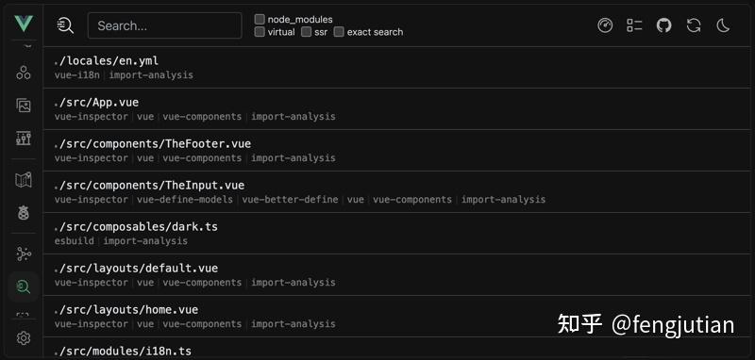Enable the node_modules checkbox
The width and height of the screenshot is (755, 360).
click(x=260, y=19)
